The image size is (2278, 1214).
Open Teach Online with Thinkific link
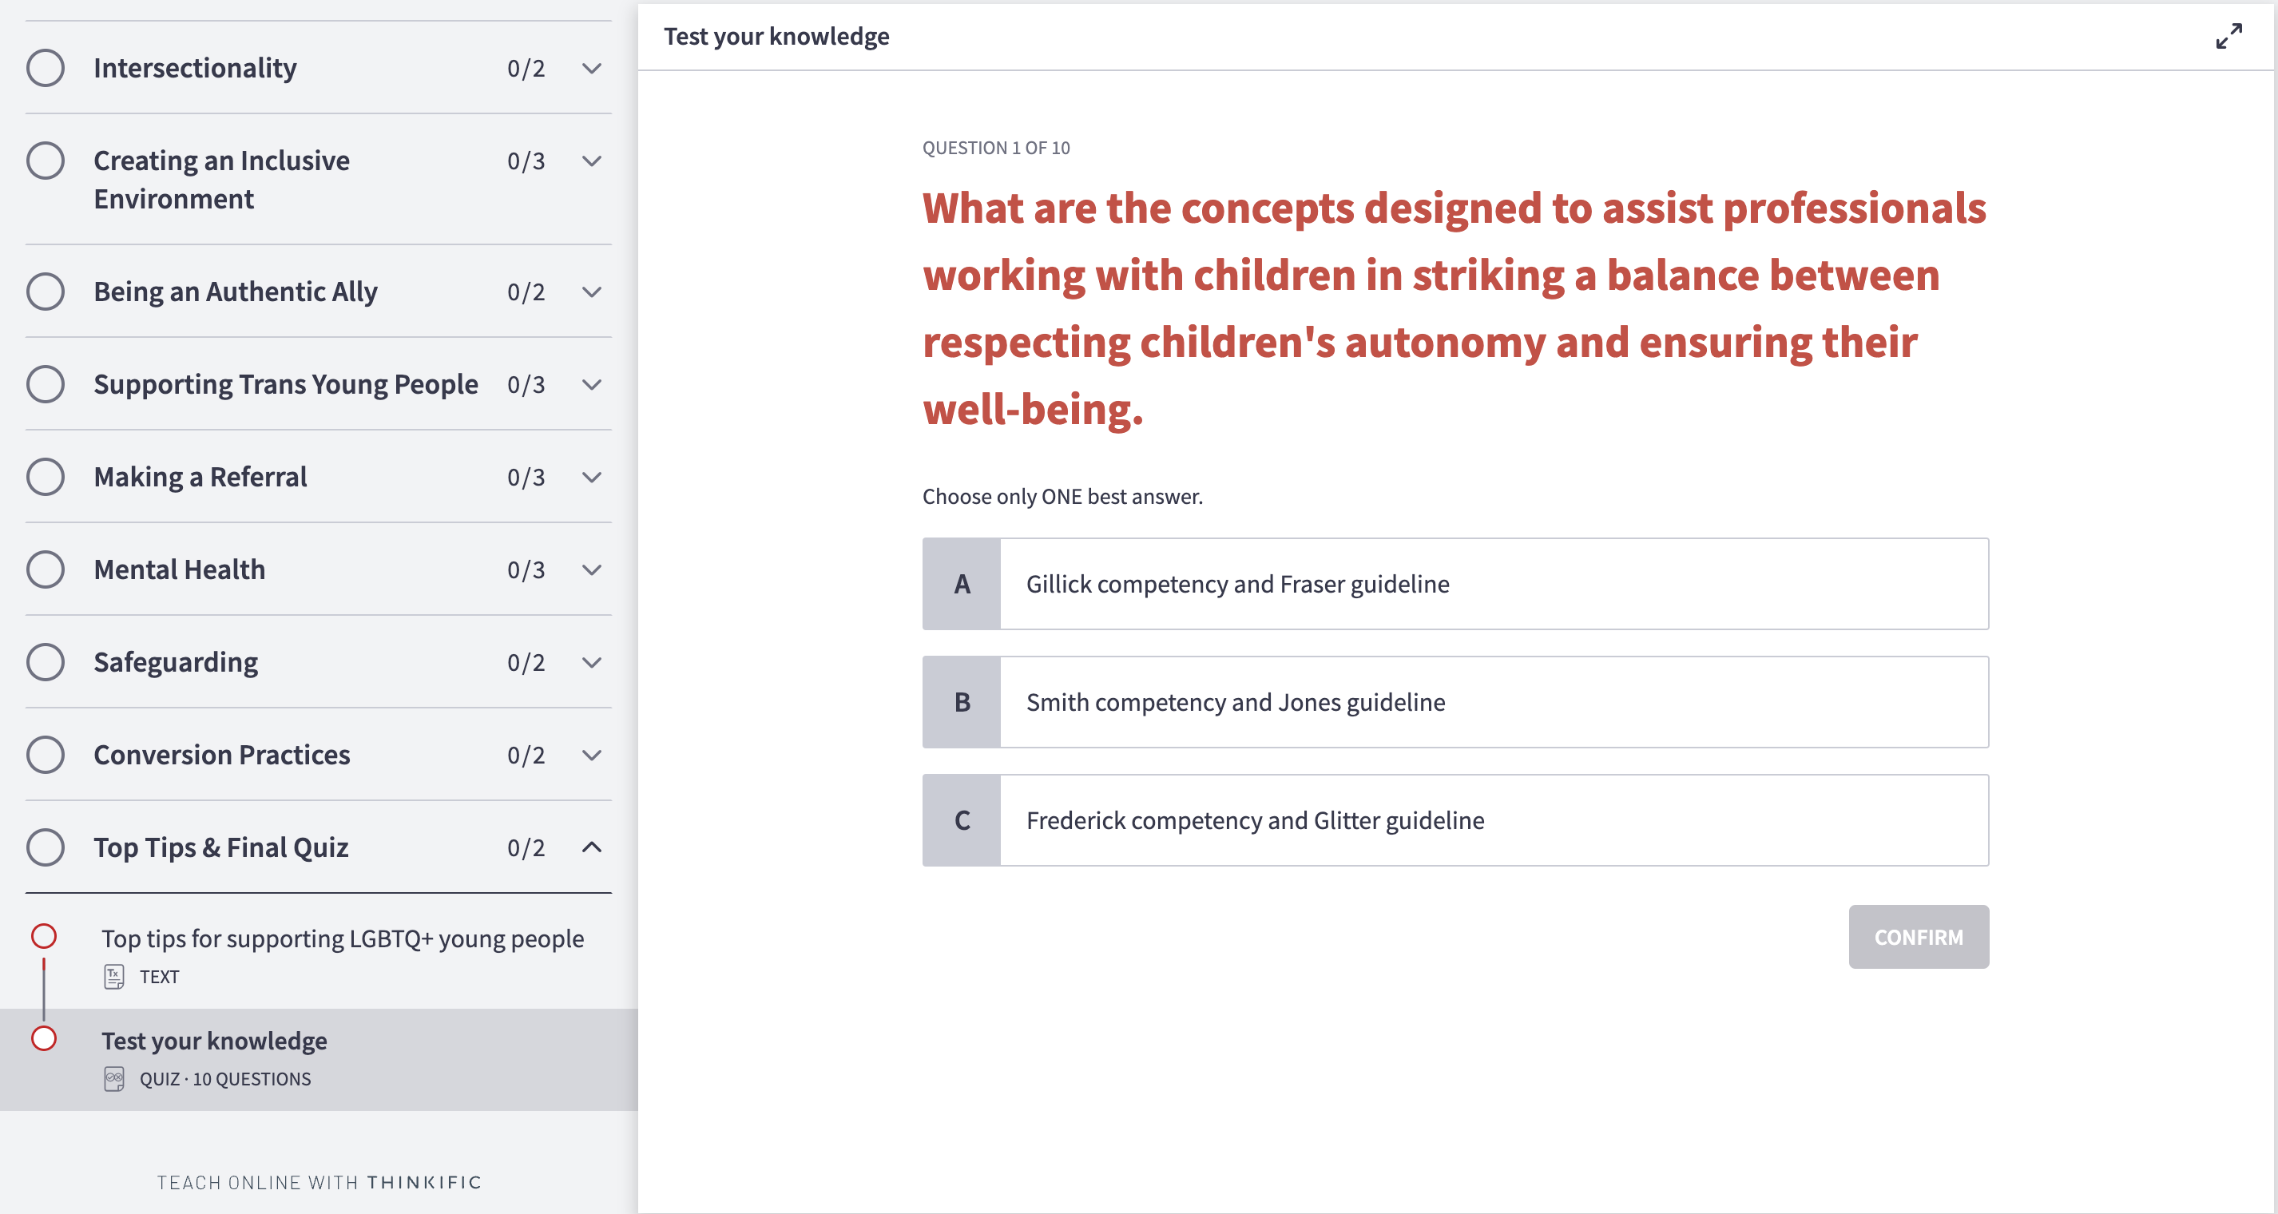tap(319, 1182)
